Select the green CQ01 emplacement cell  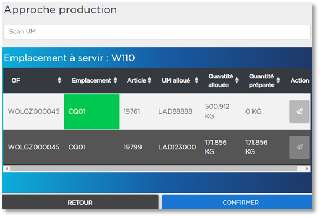pos(91,111)
